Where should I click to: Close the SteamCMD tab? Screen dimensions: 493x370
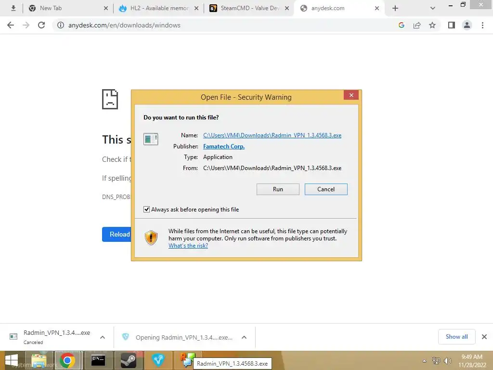tap(287, 9)
